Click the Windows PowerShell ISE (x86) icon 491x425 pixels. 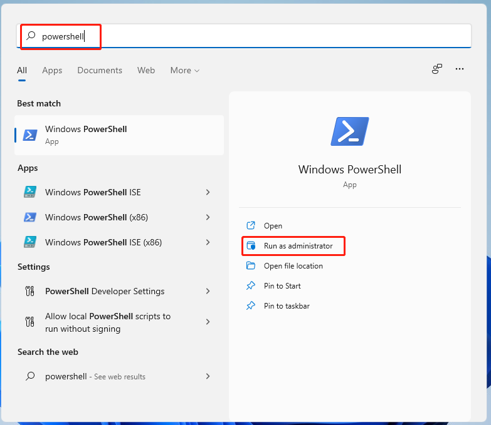pos(29,242)
